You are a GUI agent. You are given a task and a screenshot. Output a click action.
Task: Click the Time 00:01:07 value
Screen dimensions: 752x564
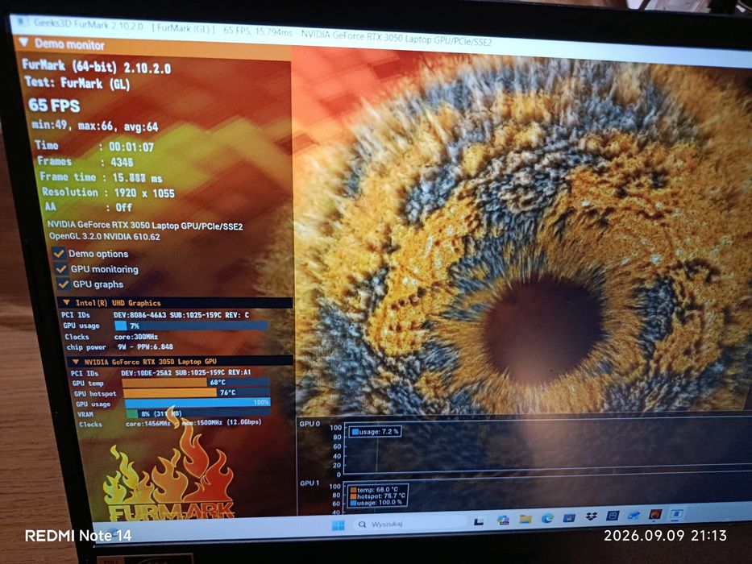[x=131, y=147]
